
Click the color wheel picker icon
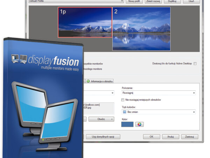[139, 124]
